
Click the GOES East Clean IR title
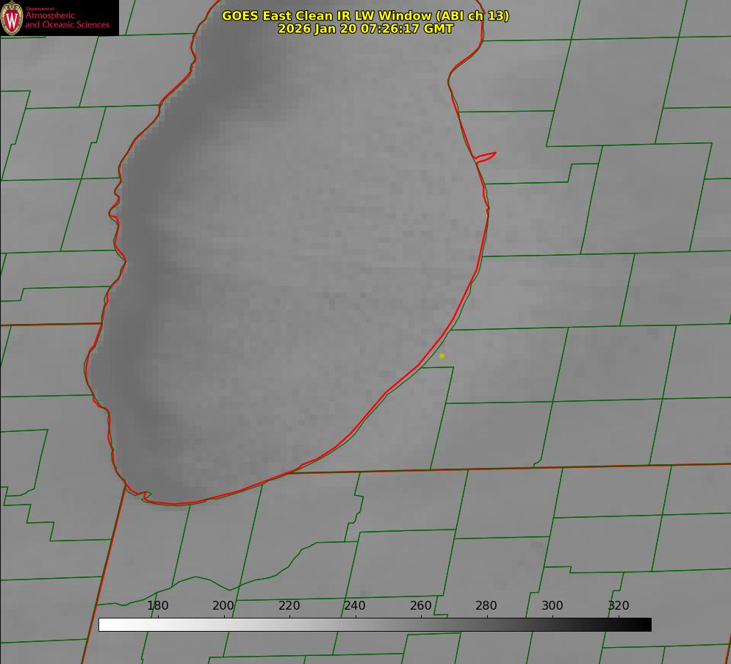(x=366, y=15)
